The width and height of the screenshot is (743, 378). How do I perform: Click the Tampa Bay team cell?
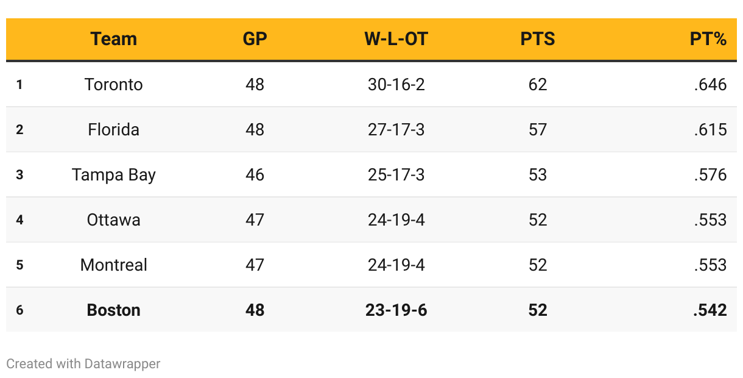pos(114,174)
